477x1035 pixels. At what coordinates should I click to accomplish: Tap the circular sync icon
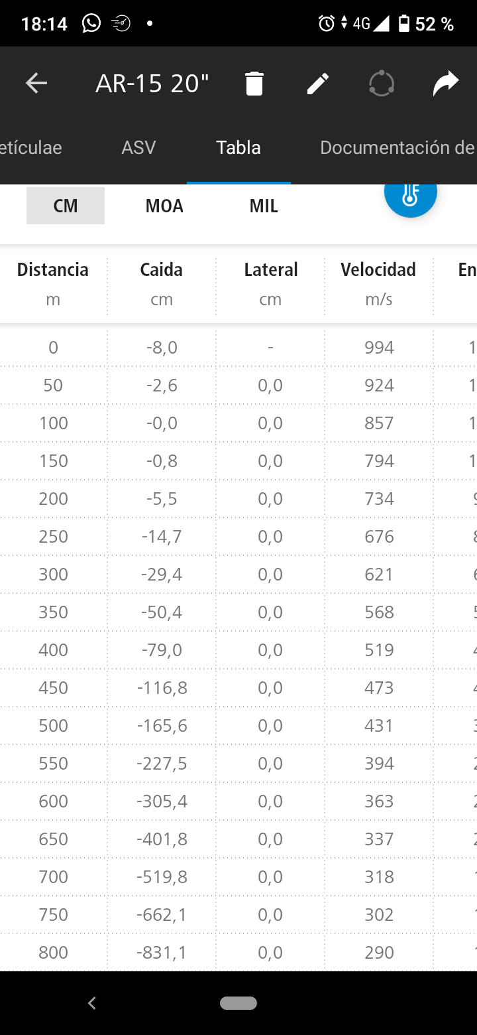(382, 84)
